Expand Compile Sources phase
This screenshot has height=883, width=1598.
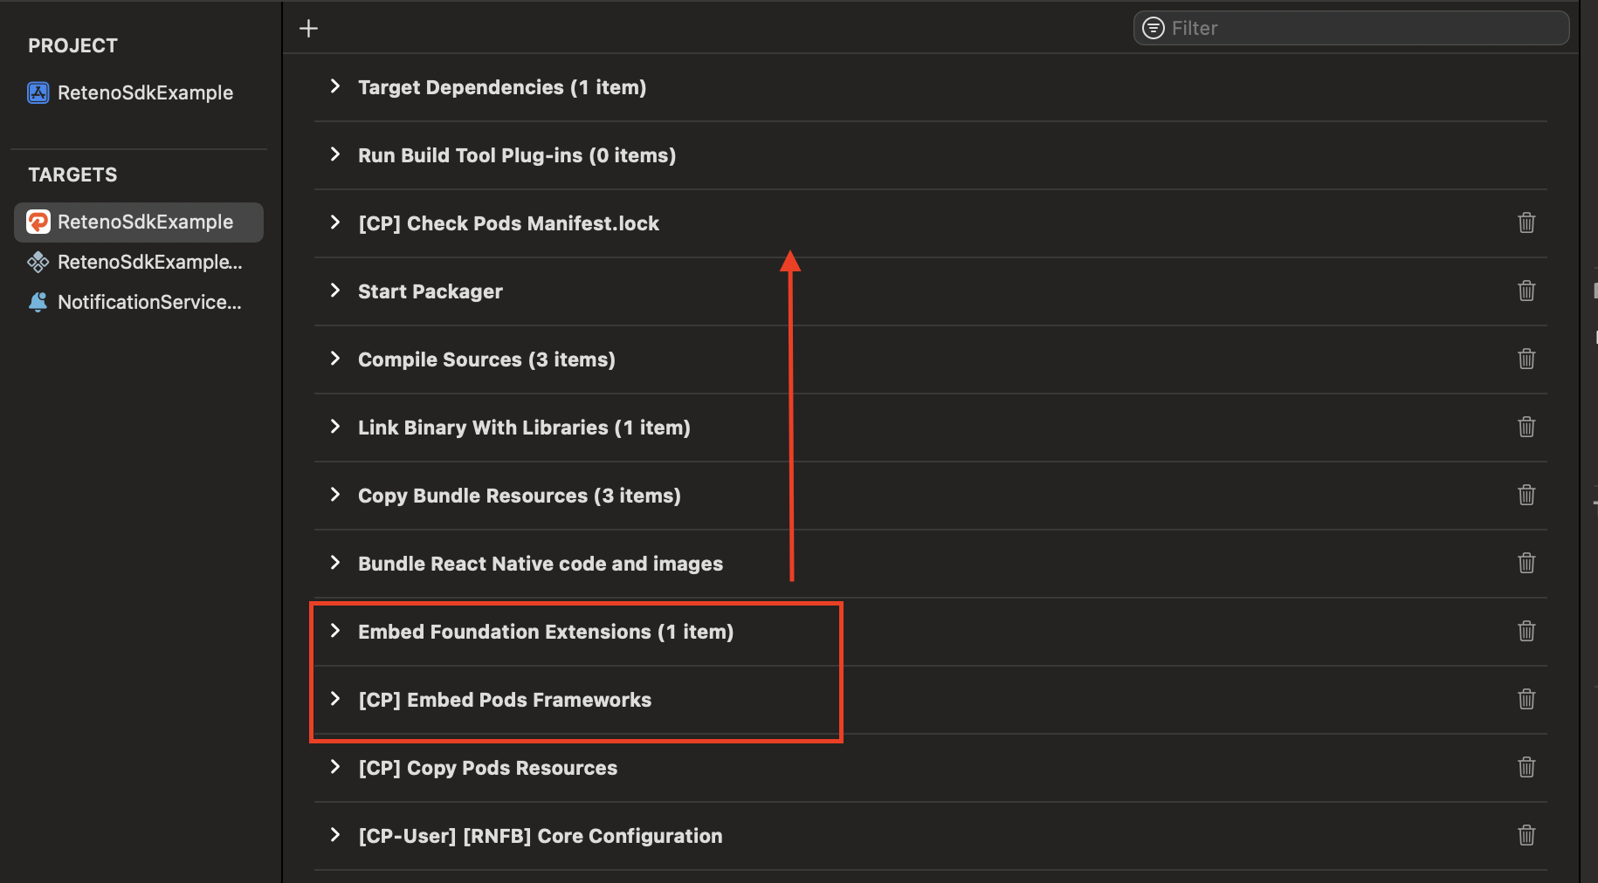click(335, 359)
